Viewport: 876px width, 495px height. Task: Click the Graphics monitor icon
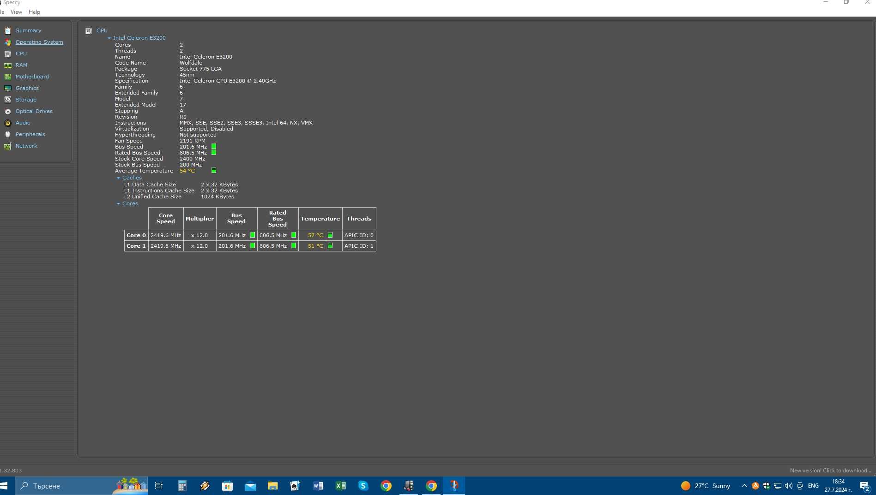tap(7, 88)
